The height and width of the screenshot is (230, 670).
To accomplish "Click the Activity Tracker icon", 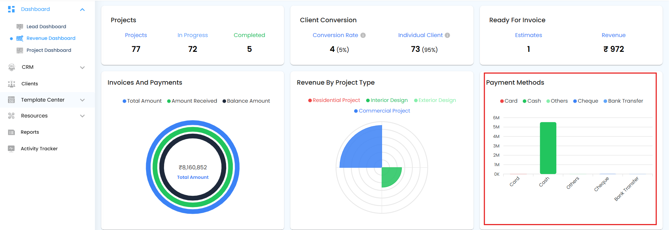I will (11, 149).
